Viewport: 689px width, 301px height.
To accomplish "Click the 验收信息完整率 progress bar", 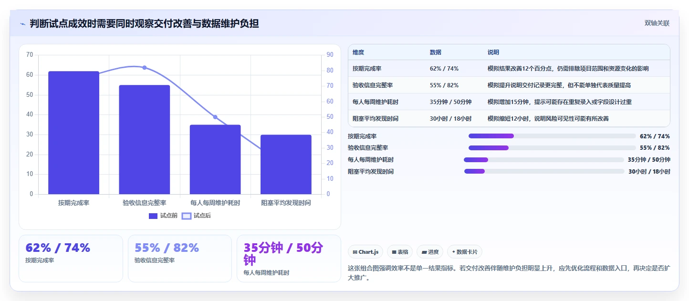I will tap(552, 148).
